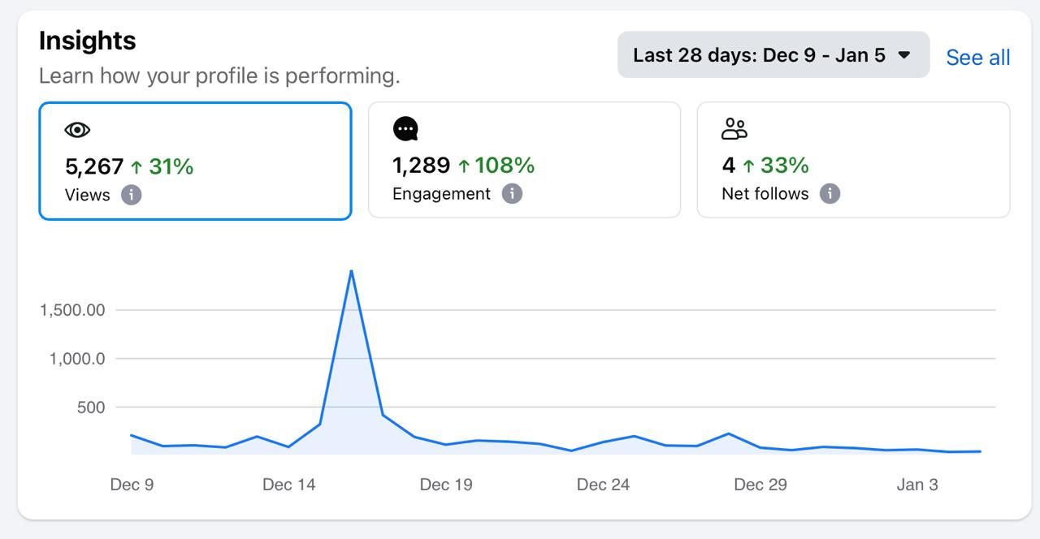Viewport: 1040px width, 539px height.
Task: Switch to the Engagement metric label
Action: tap(441, 194)
